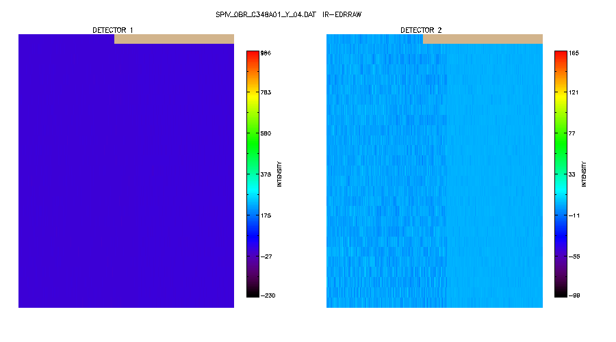
Task: Click the 'DETECTOR 2' heading
Action: coord(421,30)
